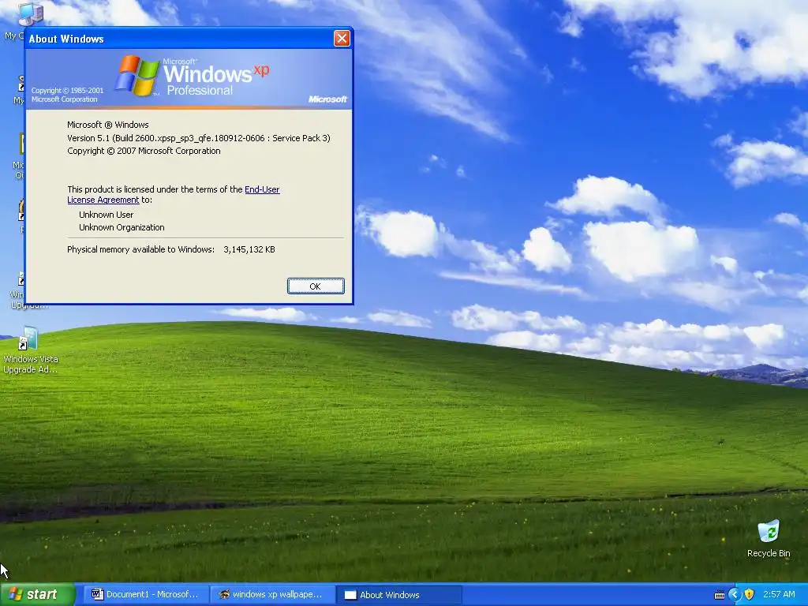Close the About Windows dialog with the X
This screenshot has height=606, width=808.
pos(342,38)
